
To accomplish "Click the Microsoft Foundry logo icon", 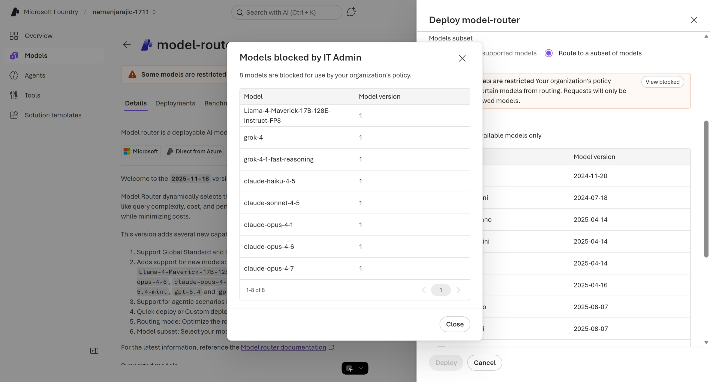I will click(15, 12).
